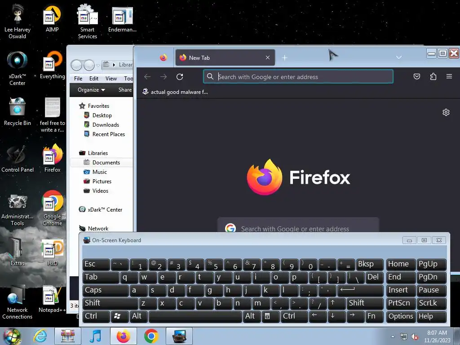
Task: Click Help key on On-Screen Keyboard
Action: pyautogui.click(x=432, y=317)
